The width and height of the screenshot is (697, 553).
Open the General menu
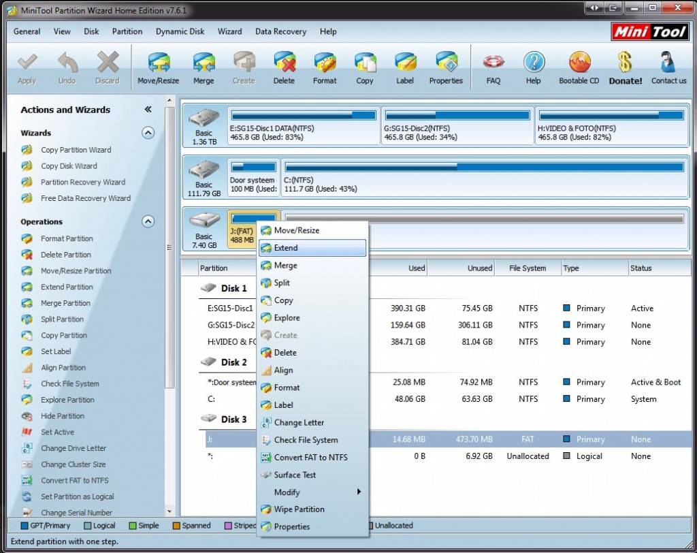(x=27, y=31)
